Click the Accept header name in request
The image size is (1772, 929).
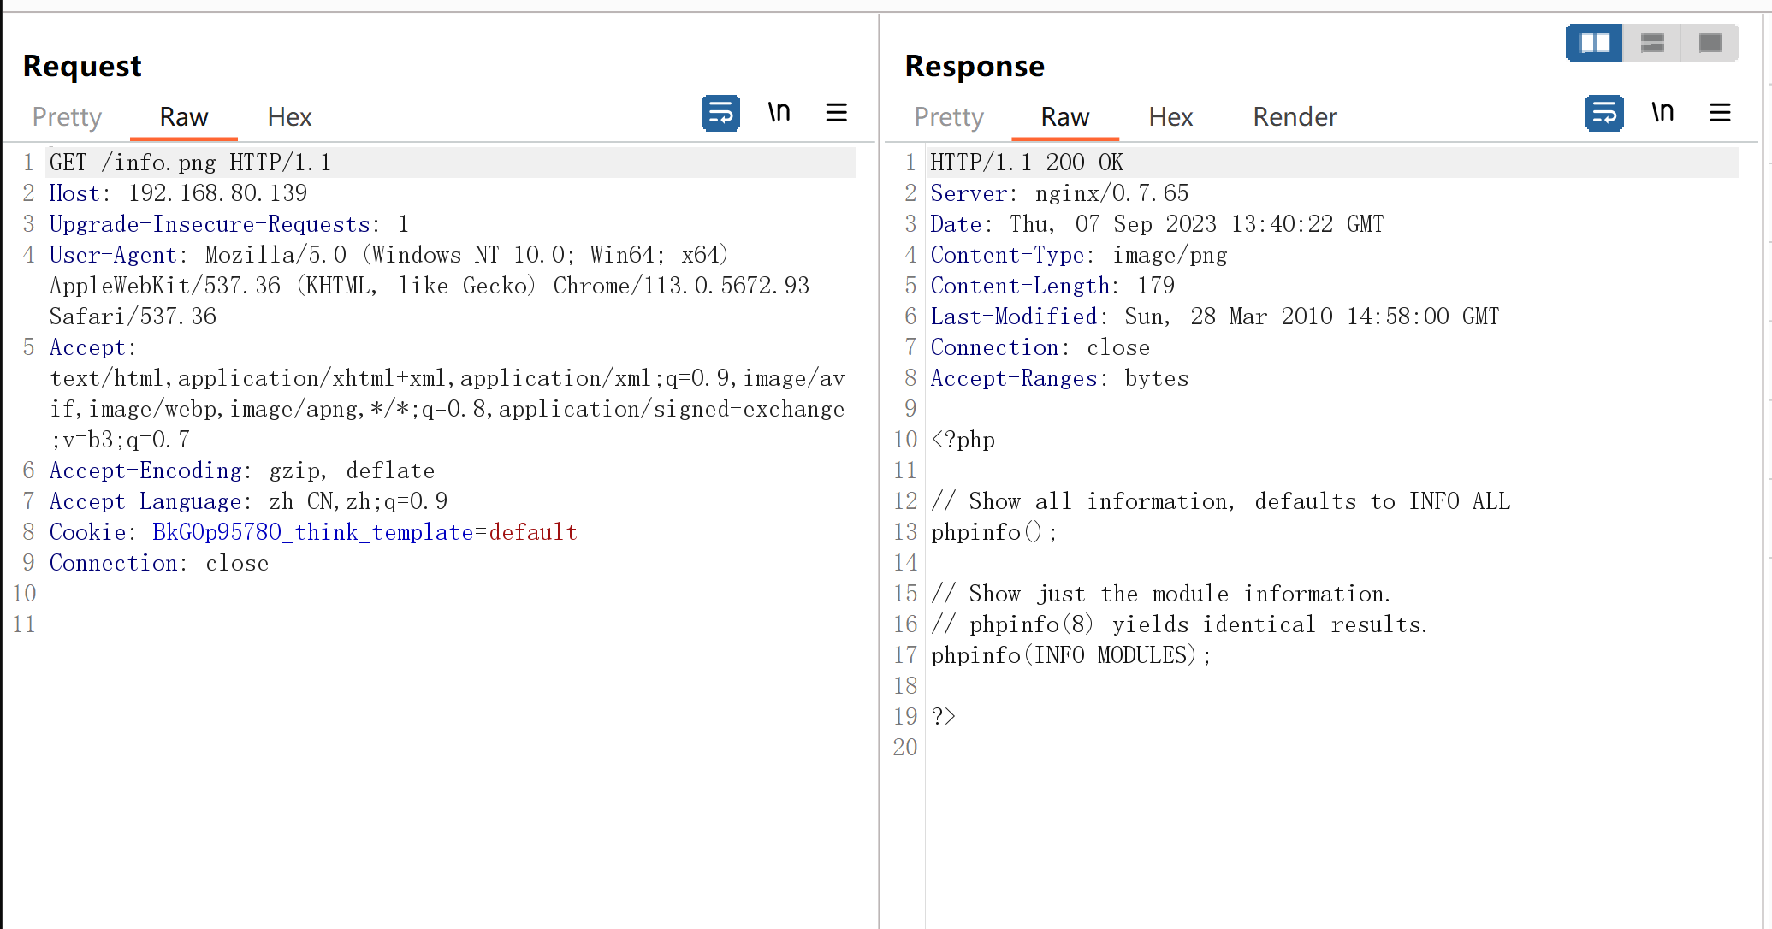87,347
